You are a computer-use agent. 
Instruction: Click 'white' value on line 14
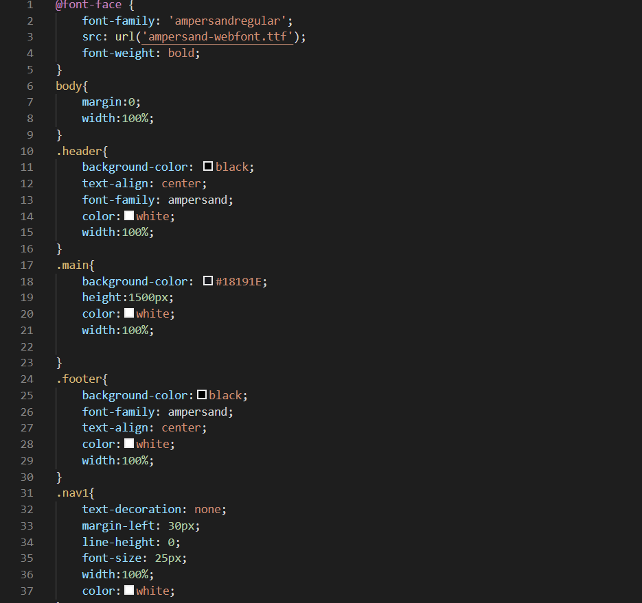coord(152,216)
